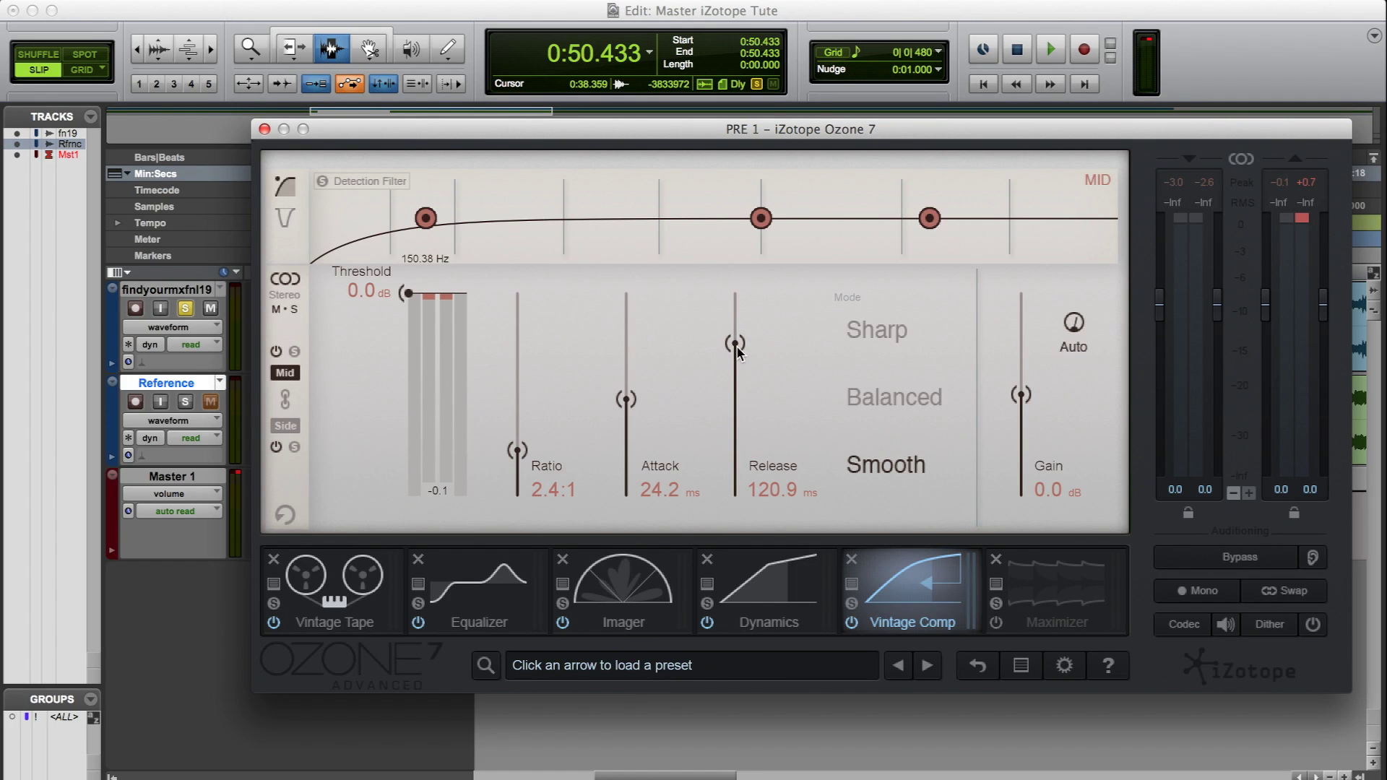The width and height of the screenshot is (1387, 780).
Task: Select the high-pass detection filter shape icon
Action: (285, 186)
